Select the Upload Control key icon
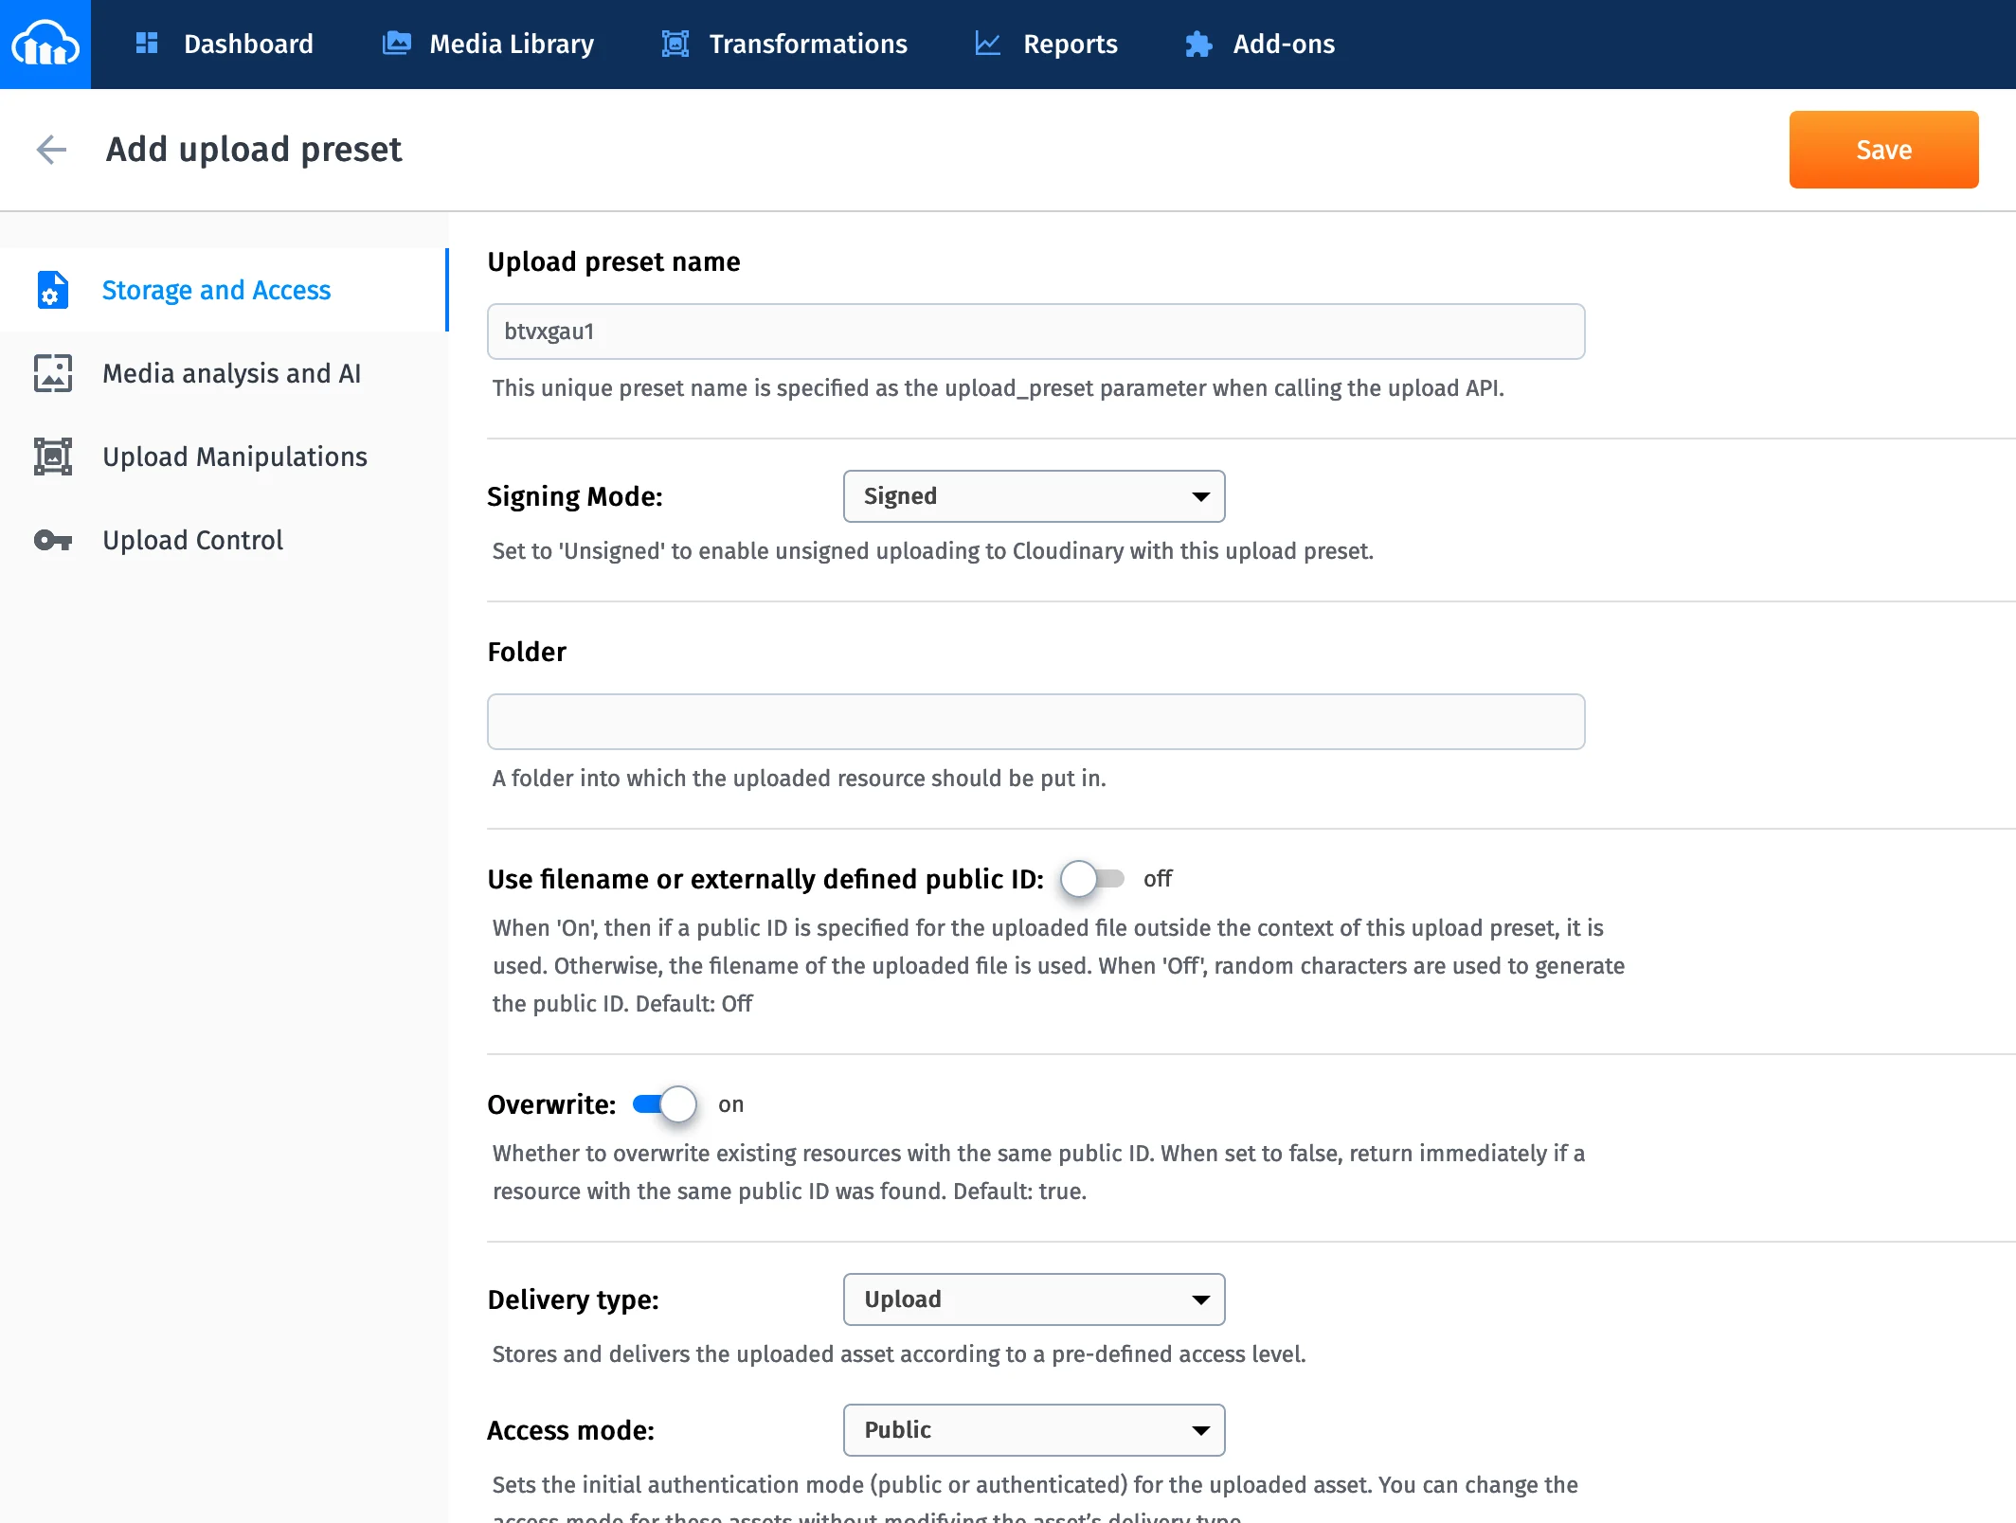2016x1523 pixels. coord(52,540)
